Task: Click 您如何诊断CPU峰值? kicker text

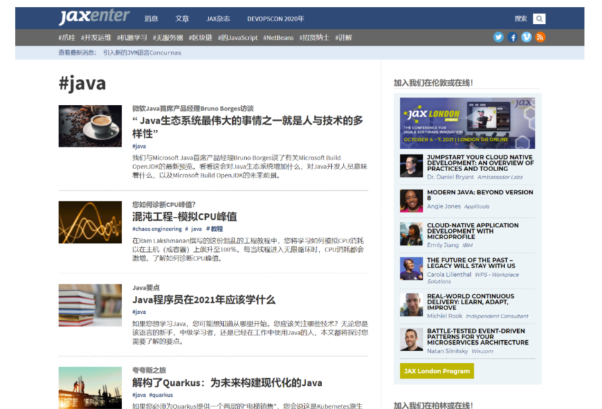Action: click(x=164, y=204)
